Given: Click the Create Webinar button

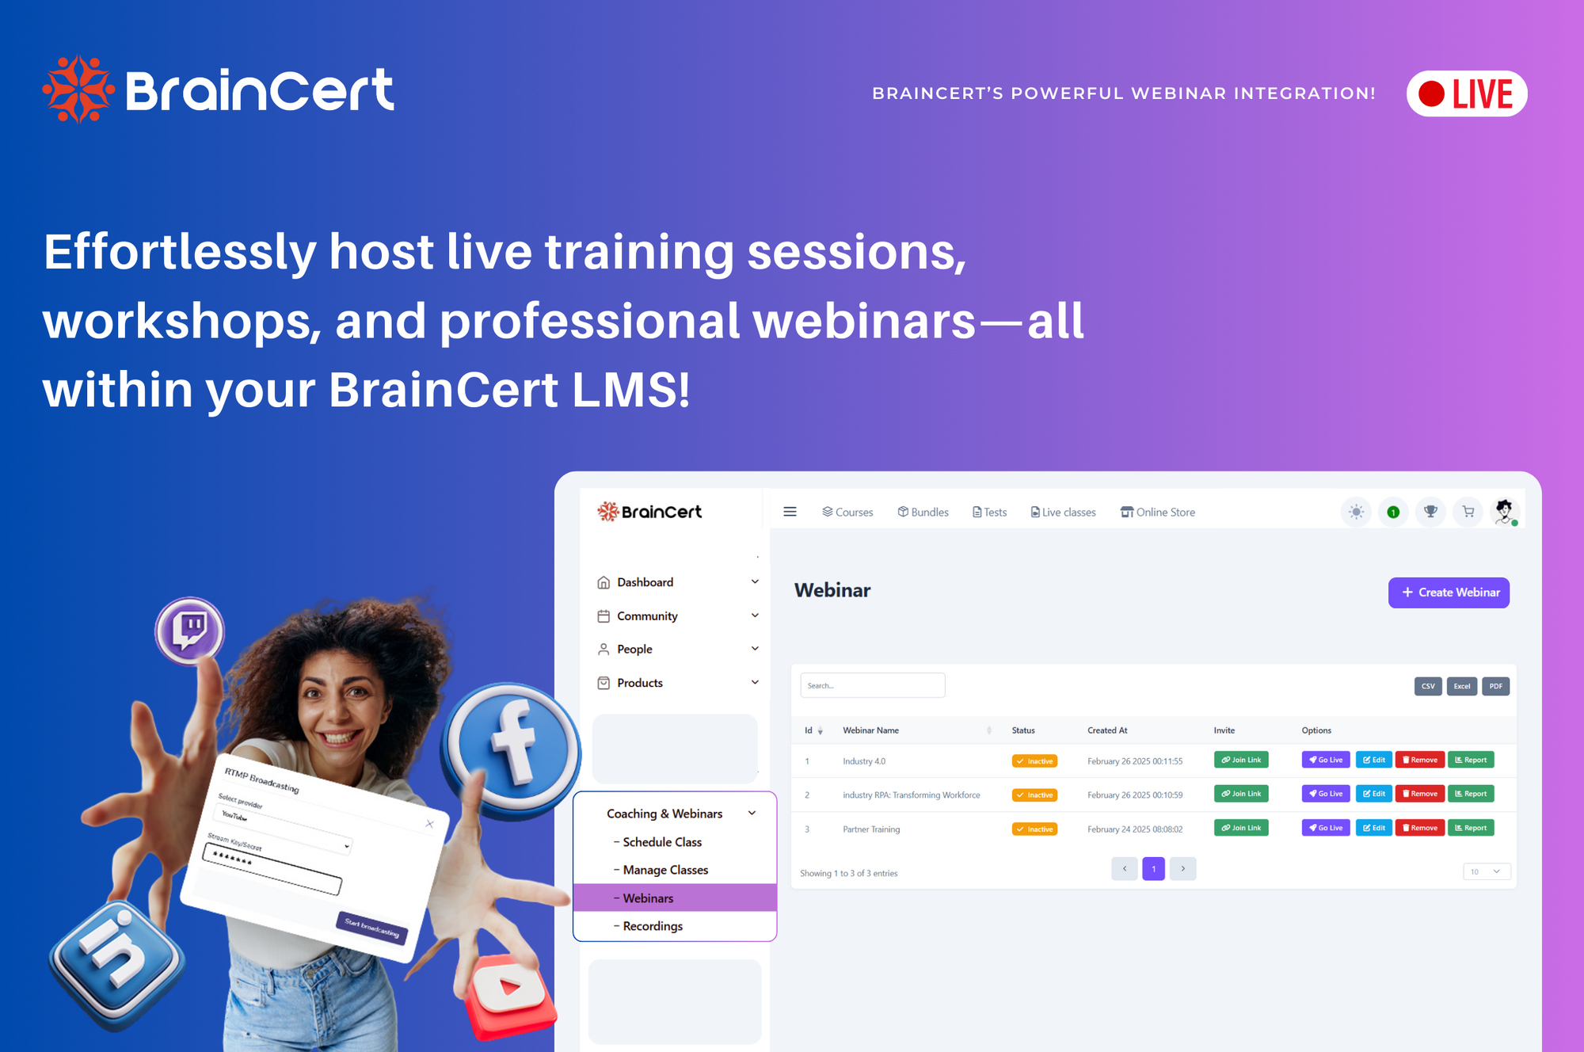Looking at the screenshot, I should [x=1450, y=592].
